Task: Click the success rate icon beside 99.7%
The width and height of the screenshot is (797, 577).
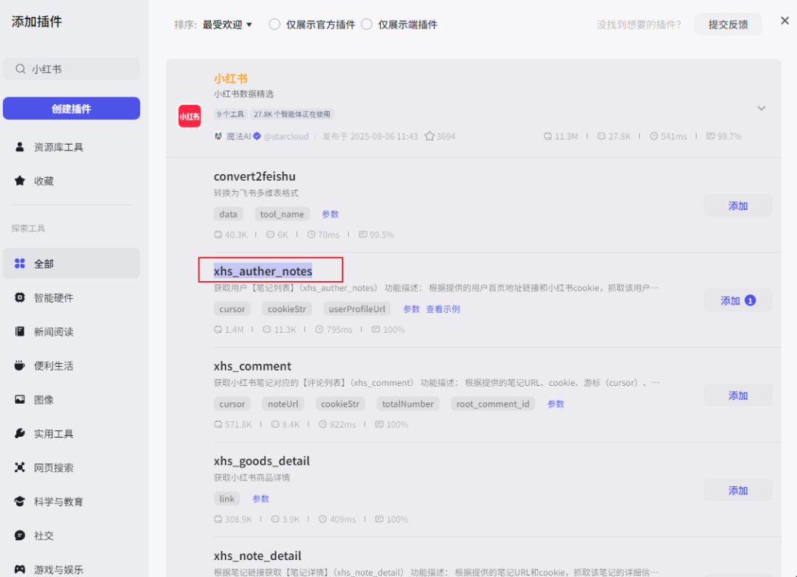Action: click(711, 136)
